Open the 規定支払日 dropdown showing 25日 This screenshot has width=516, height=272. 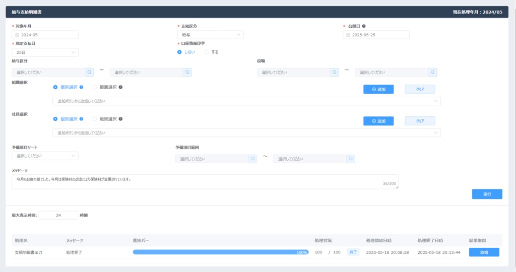(45, 52)
